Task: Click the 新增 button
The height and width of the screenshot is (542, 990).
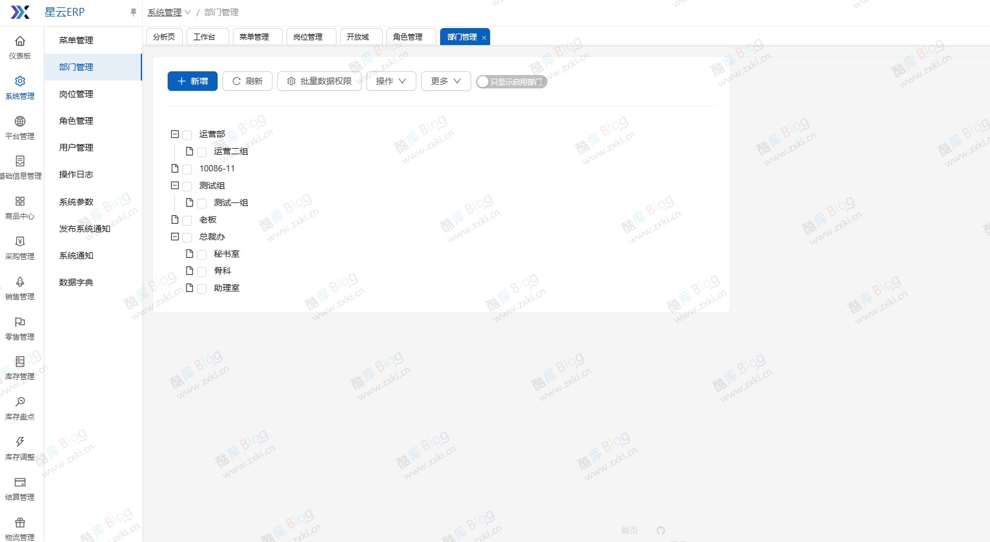Action: [x=193, y=81]
